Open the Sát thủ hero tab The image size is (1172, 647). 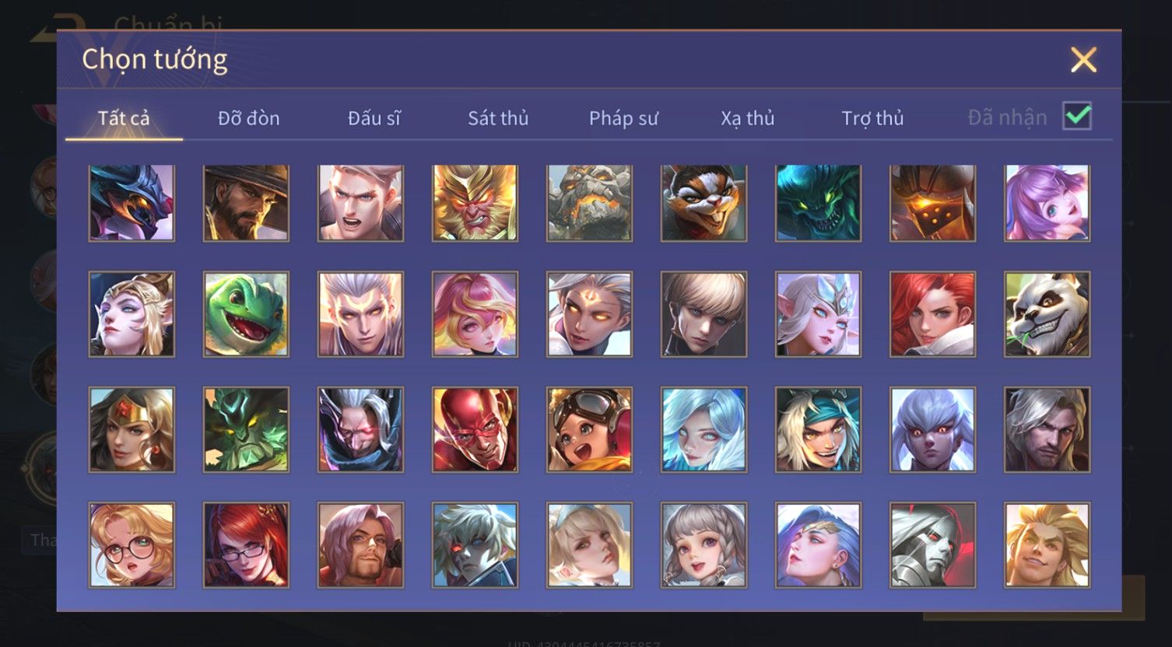[x=498, y=118]
